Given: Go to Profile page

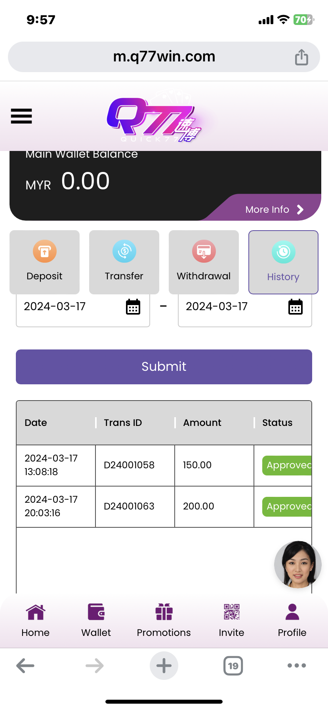Looking at the screenshot, I should click(x=292, y=620).
